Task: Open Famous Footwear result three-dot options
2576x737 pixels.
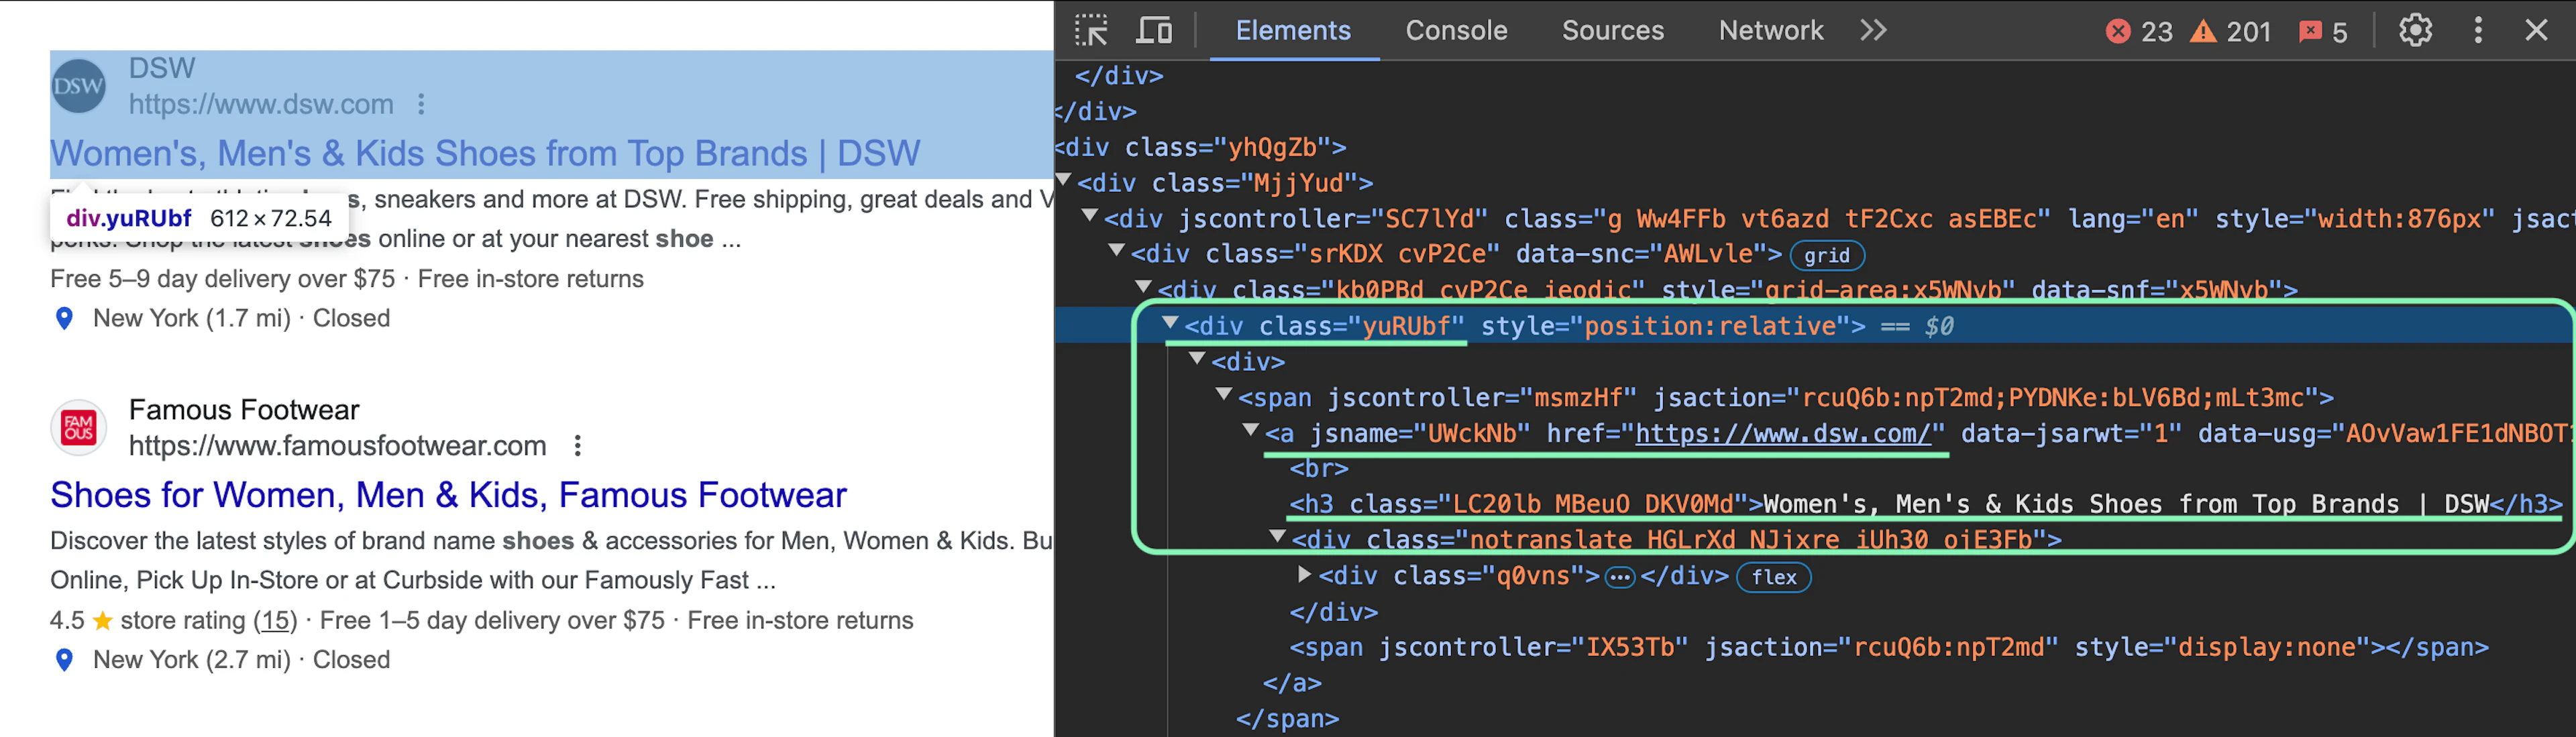Action: [577, 446]
